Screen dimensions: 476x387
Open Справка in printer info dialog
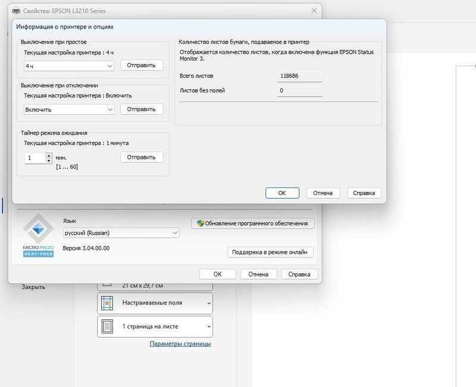click(x=364, y=193)
